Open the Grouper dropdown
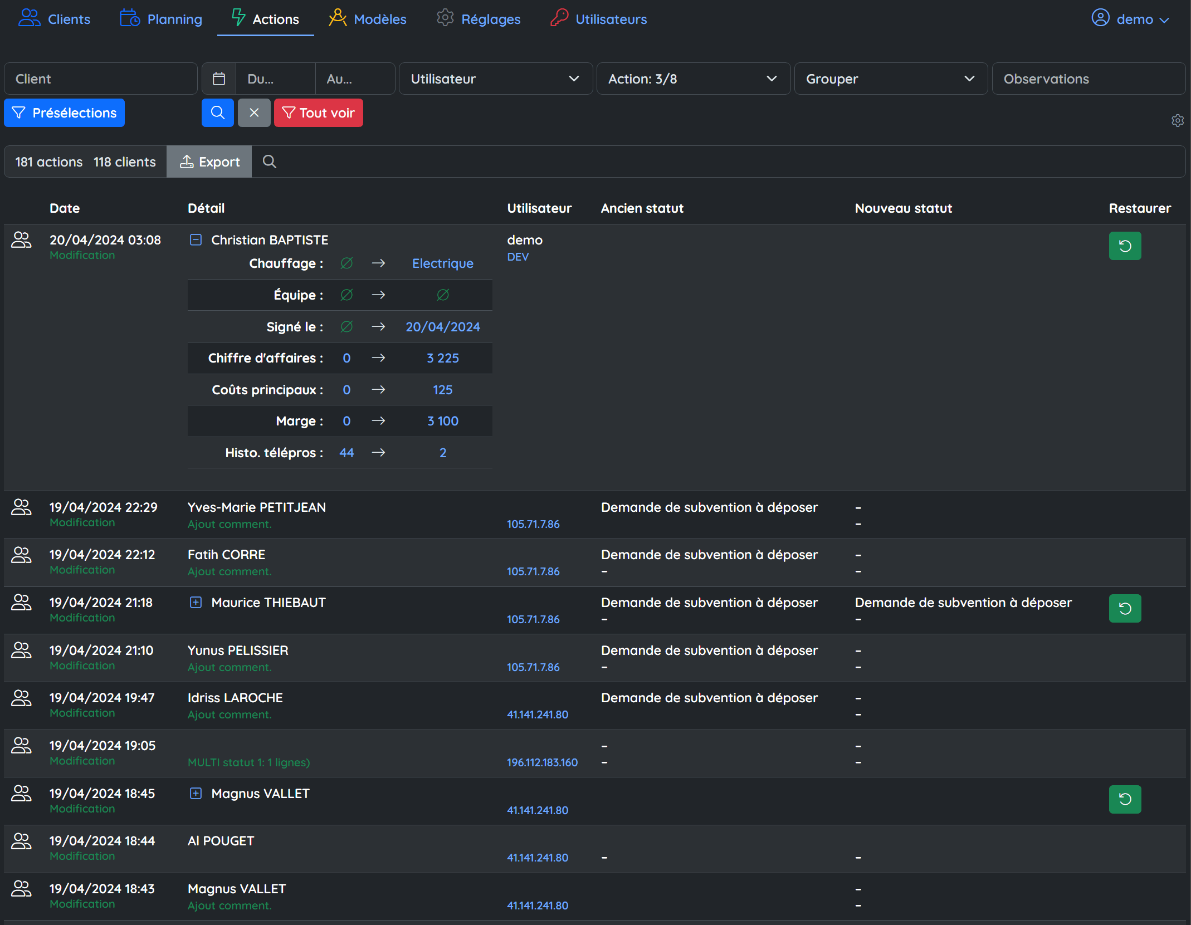 [890, 79]
